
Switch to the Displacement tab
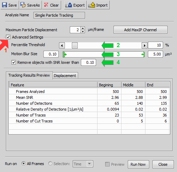coord(65,76)
